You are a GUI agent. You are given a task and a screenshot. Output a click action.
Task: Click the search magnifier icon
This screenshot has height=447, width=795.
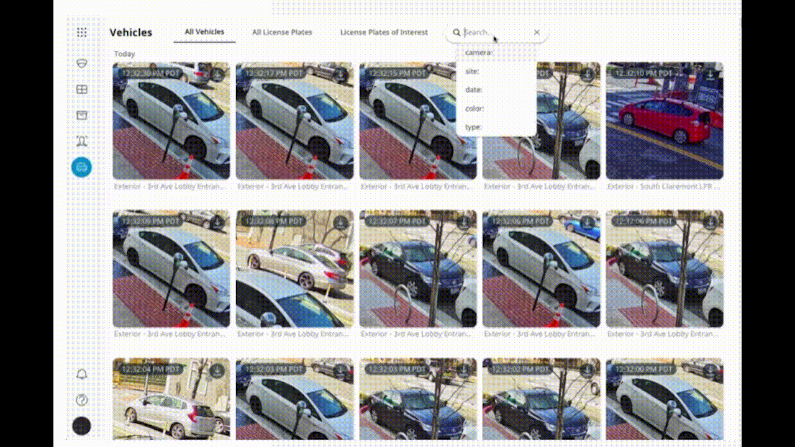point(457,32)
